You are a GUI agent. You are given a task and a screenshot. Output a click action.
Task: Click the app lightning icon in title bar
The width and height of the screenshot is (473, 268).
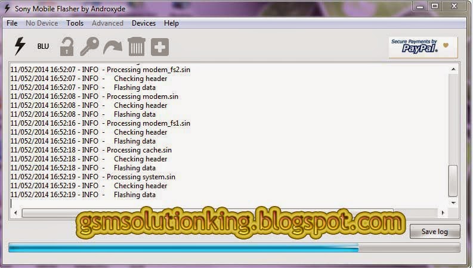[x=7, y=8]
